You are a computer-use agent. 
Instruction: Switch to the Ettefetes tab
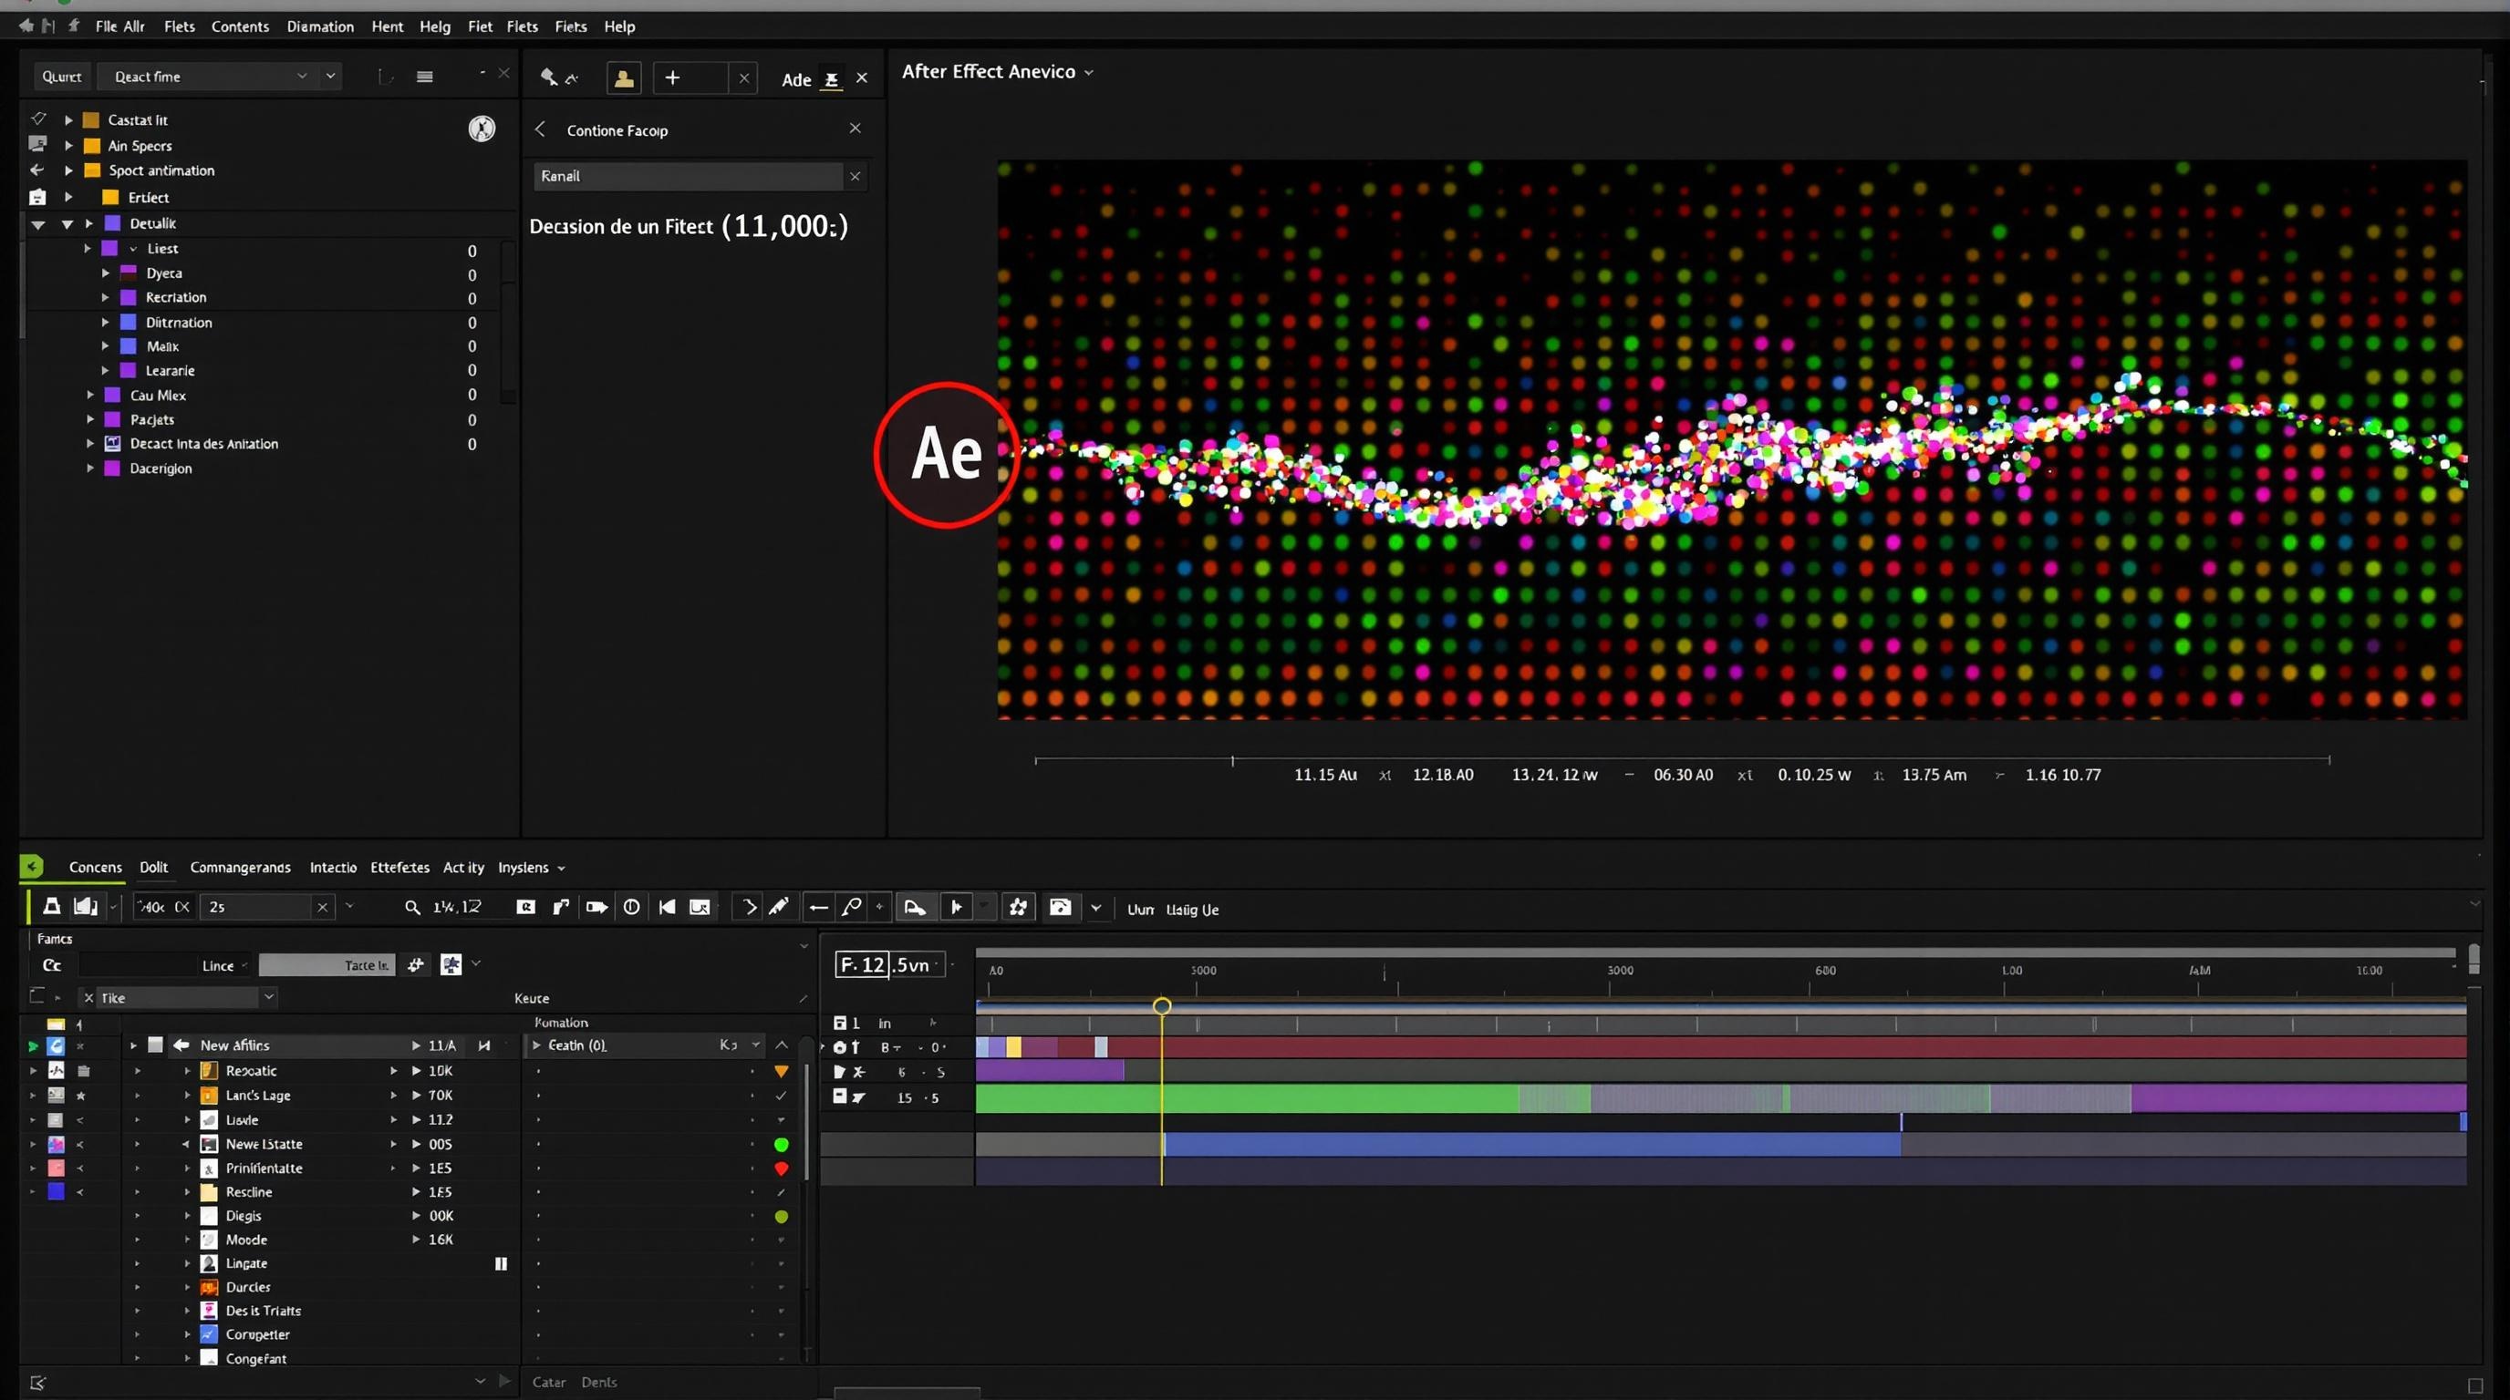pos(399,867)
